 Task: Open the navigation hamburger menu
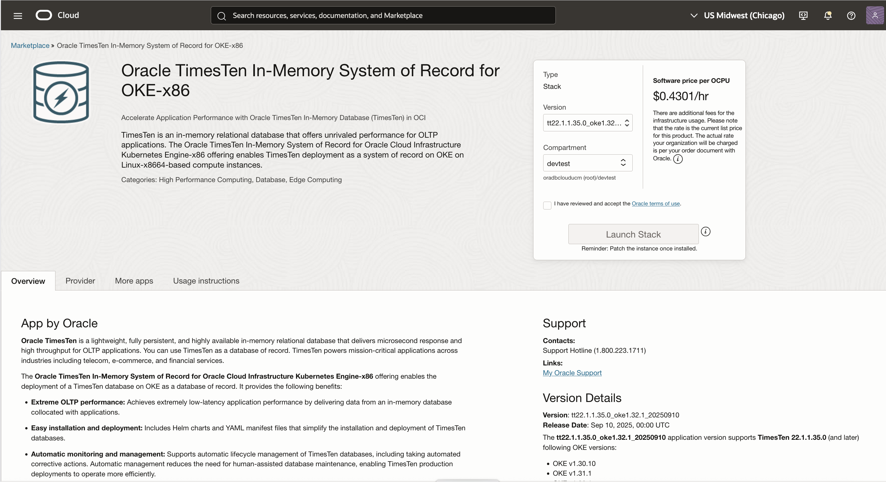click(x=17, y=15)
